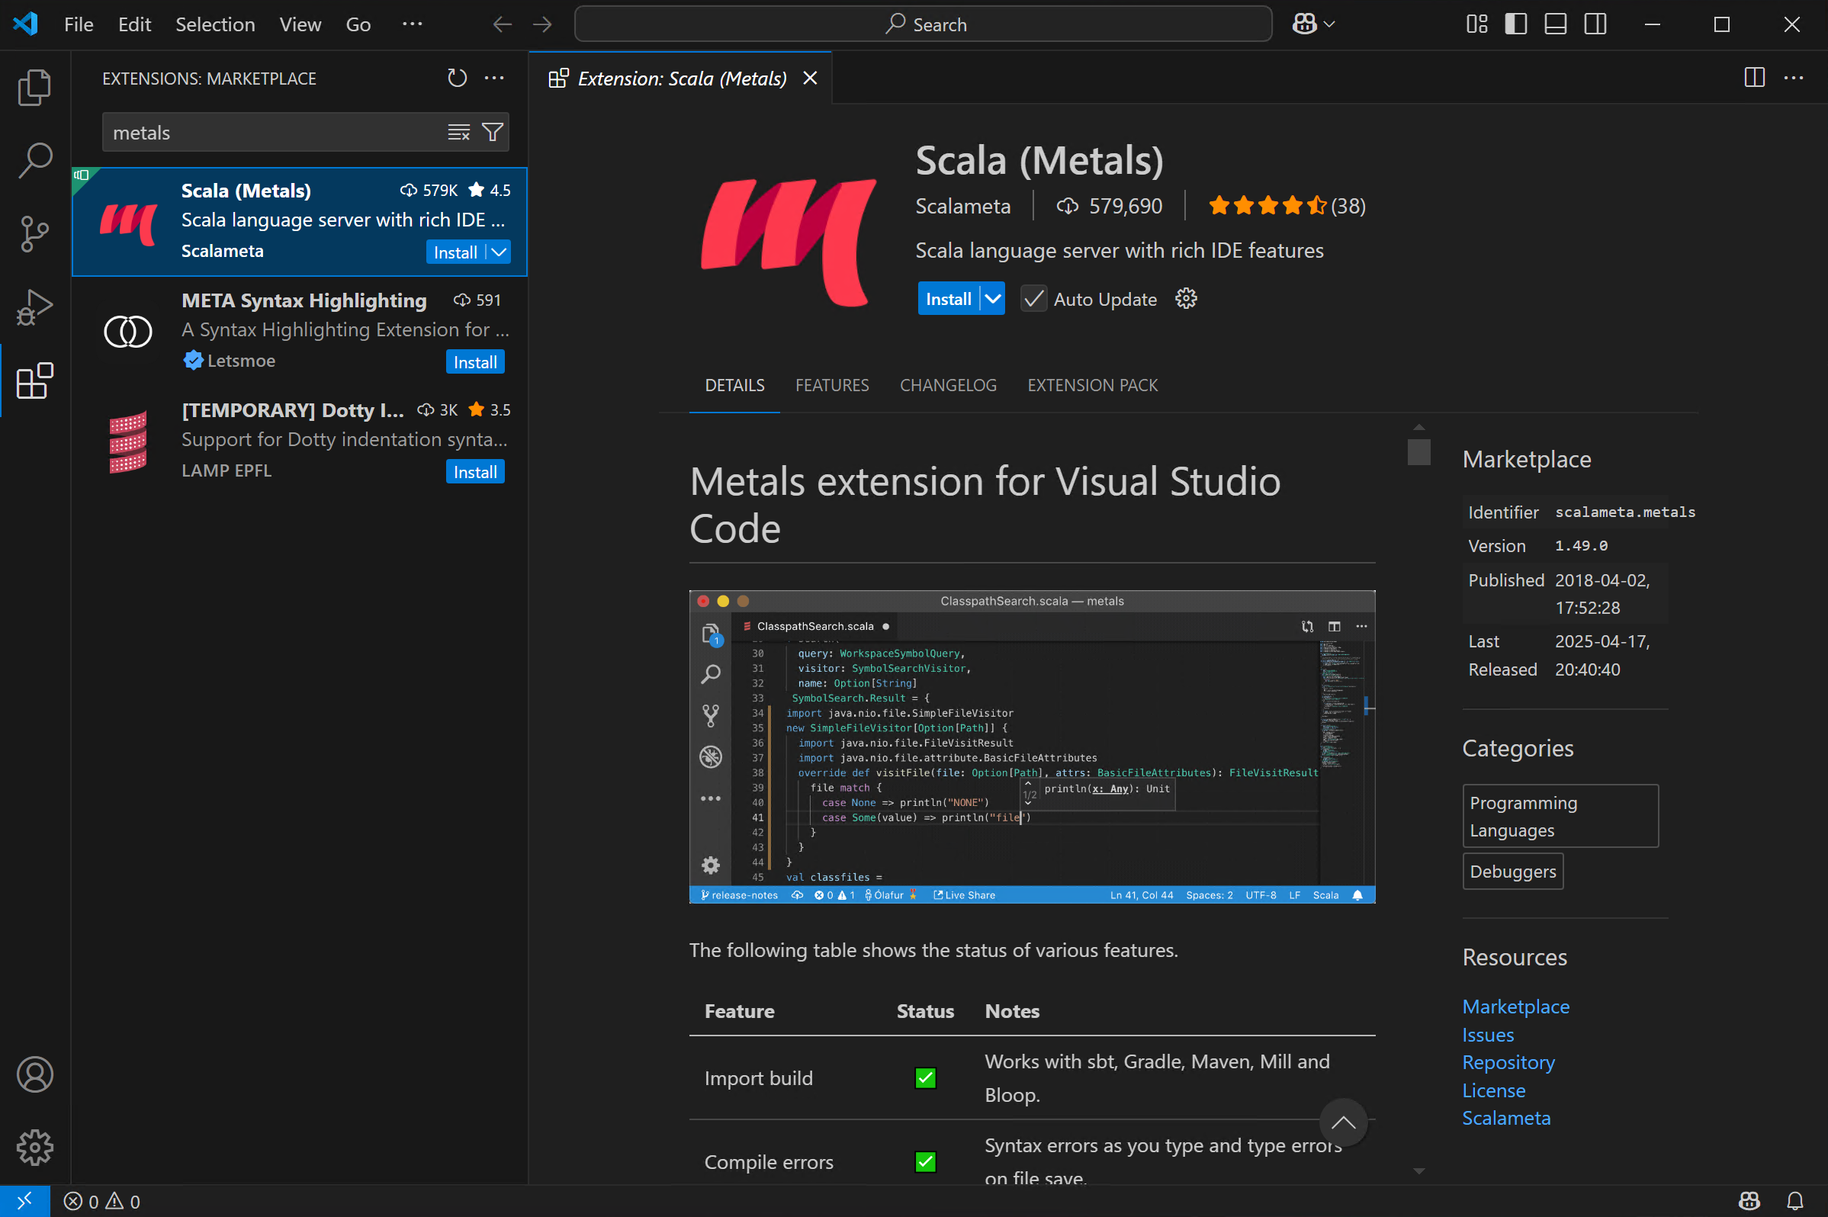Image resolution: width=1828 pixels, height=1217 pixels.
Task: Open the Extensions view icon
Action: [35, 381]
